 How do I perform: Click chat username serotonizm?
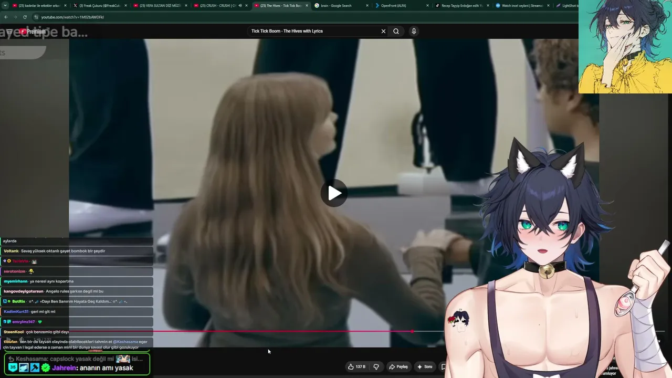[x=14, y=271]
